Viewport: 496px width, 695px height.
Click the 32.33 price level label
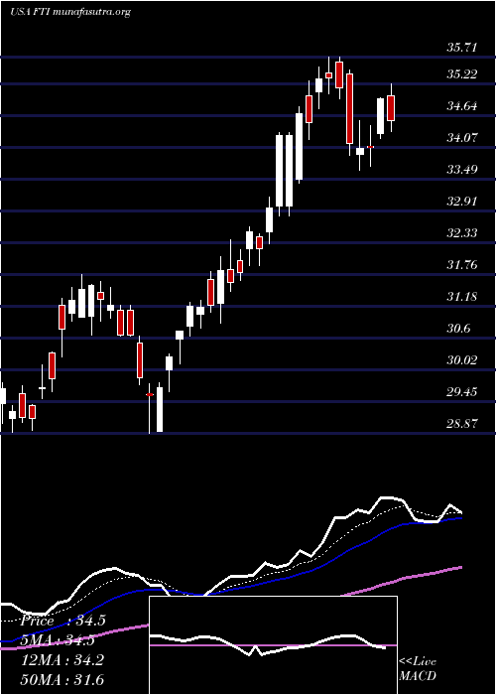click(x=462, y=232)
